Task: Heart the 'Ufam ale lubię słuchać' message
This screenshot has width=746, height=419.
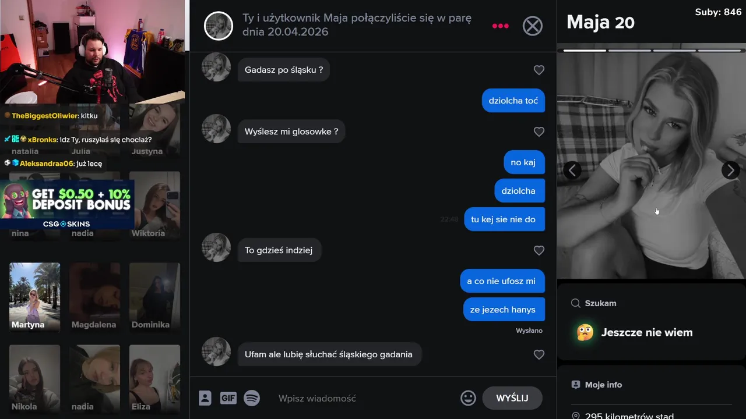Action: (539, 354)
